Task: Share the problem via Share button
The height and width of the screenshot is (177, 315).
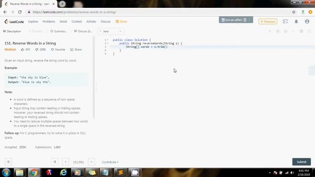Action: 76,50
